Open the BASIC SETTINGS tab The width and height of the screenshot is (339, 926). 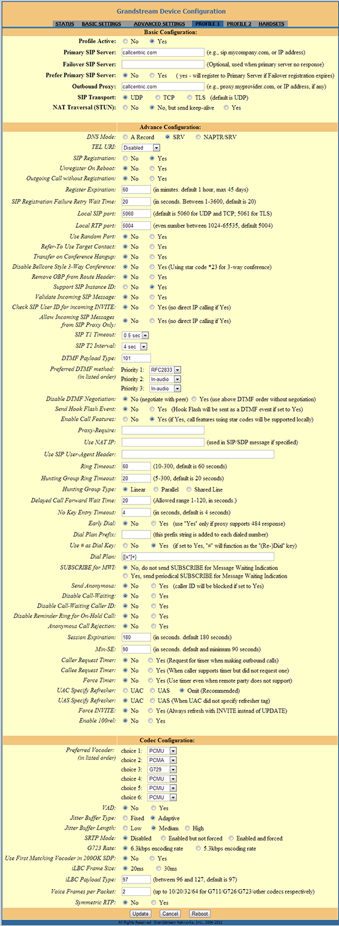tap(101, 23)
